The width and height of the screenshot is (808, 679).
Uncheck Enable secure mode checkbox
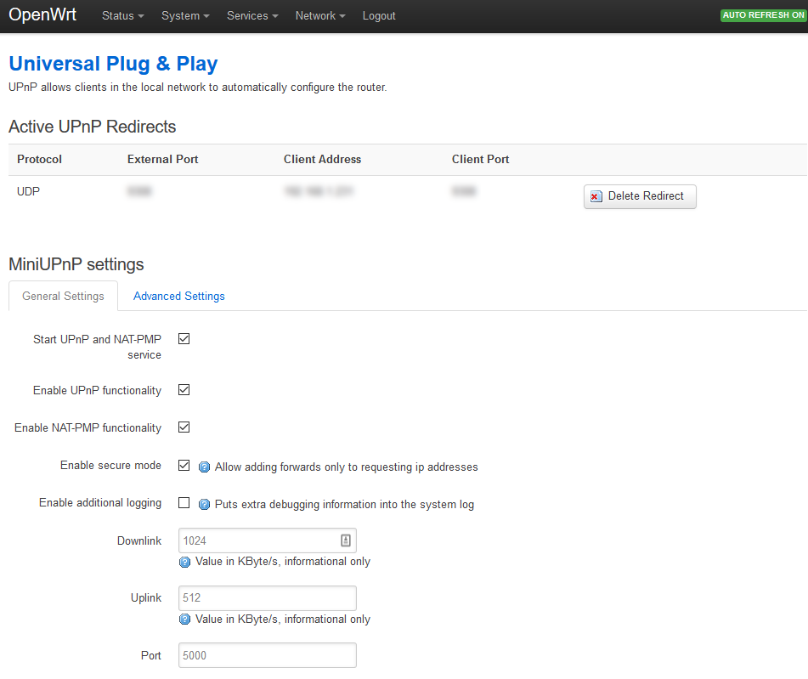click(x=184, y=465)
